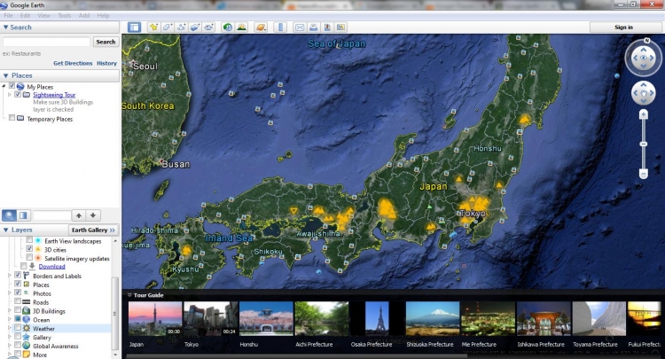Click the Print toolbar icon

click(313, 27)
